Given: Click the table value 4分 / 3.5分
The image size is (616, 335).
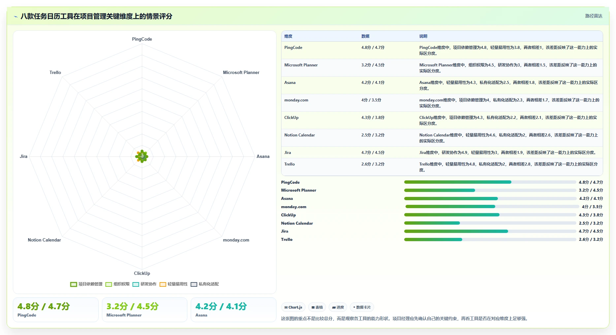Looking at the screenshot, I should click(x=371, y=100).
